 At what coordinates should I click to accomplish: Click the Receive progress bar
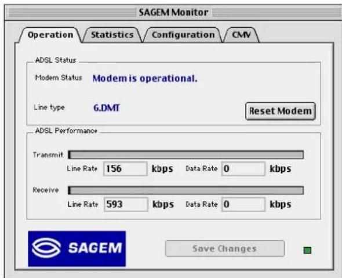(185, 190)
